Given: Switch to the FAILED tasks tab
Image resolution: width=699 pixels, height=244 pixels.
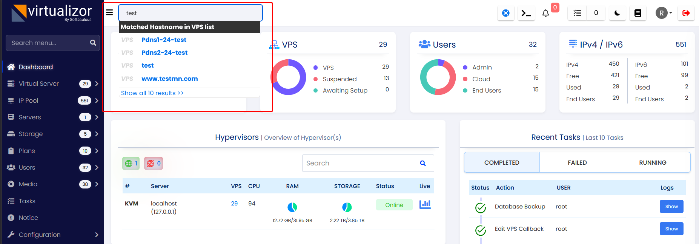Looking at the screenshot, I should [x=577, y=162].
